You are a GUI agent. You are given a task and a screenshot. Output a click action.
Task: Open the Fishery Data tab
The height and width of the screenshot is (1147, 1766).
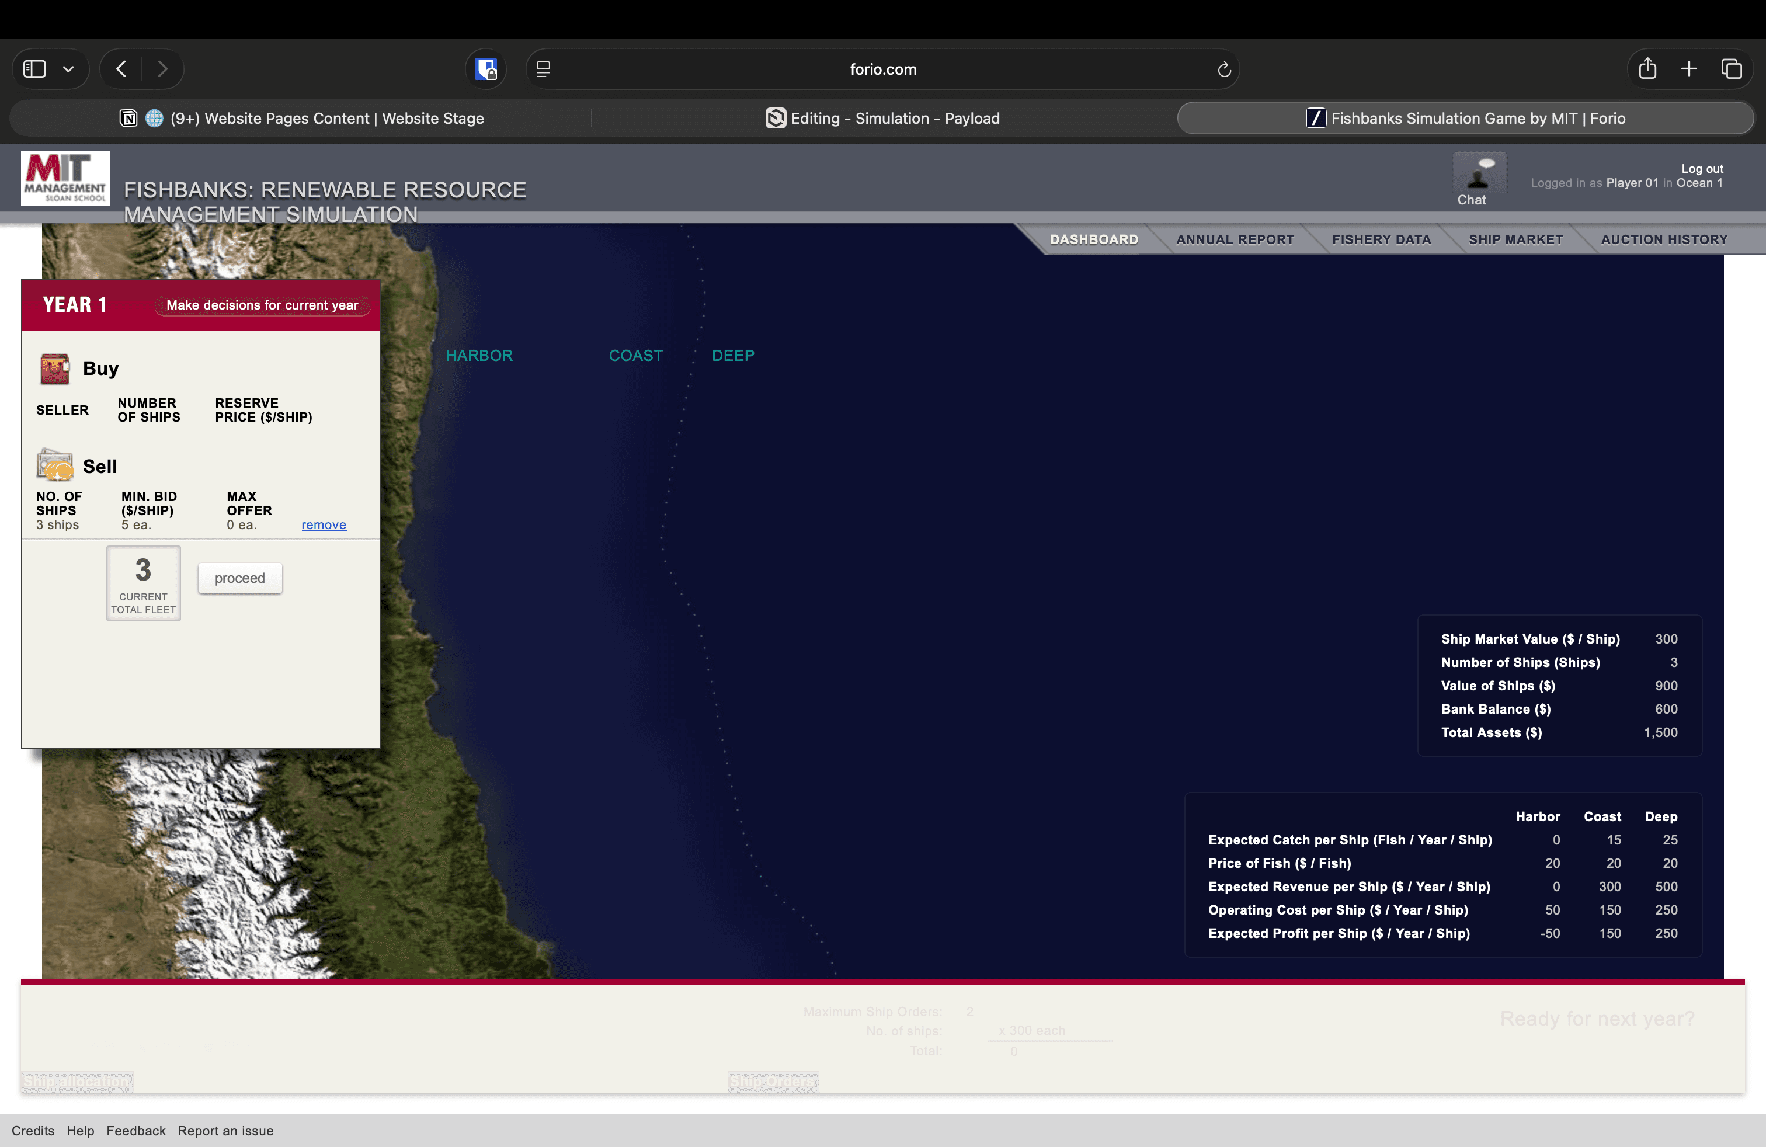1381,239
